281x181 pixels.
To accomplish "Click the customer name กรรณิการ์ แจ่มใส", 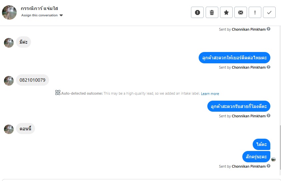I will tap(39, 8).
